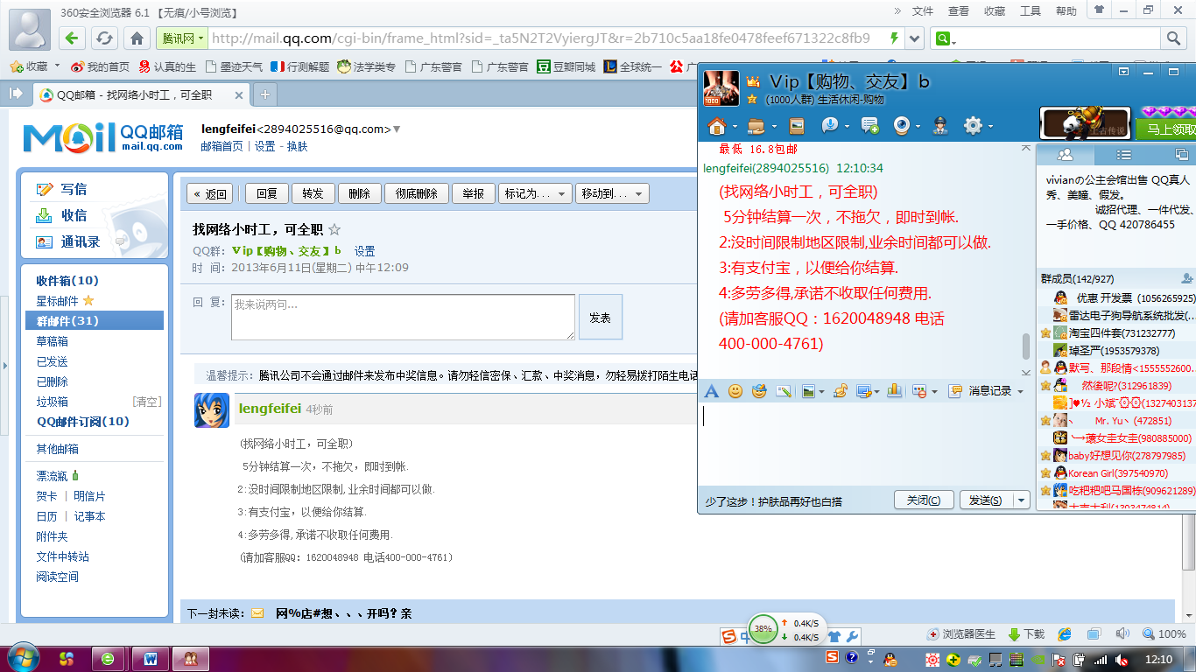Open the 发送 button dropdown arrow
The image size is (1196, 672).
(x=1022, y=500)
